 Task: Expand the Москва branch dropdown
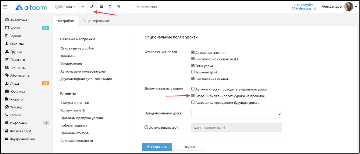[65, 7]
